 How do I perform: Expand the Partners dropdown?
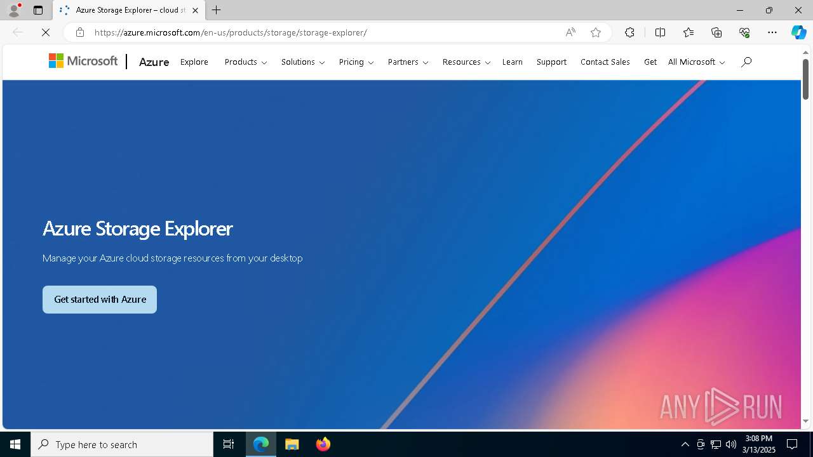point(408,62)
